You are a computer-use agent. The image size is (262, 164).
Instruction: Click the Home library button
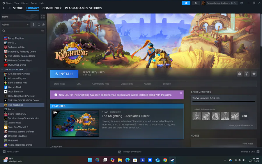tap(20, 17)
